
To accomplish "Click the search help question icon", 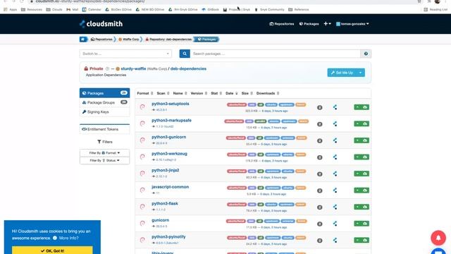I will click(x=366, y=54).
